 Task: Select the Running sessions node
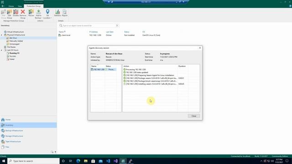coord(14,53)
